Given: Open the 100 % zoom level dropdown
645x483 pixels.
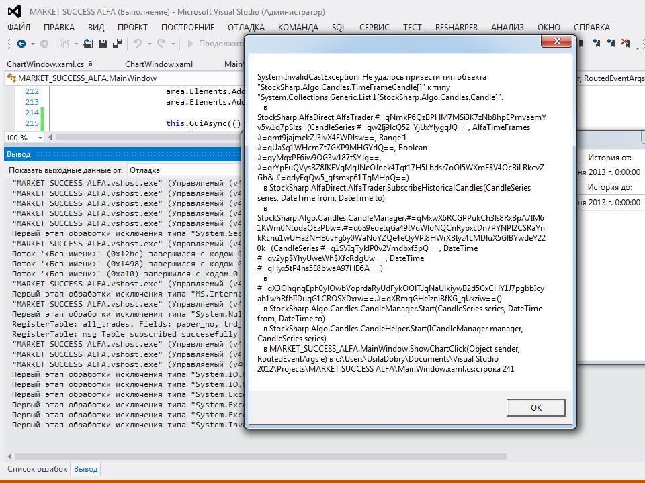Looking at the screenshot, I should 40,138.
